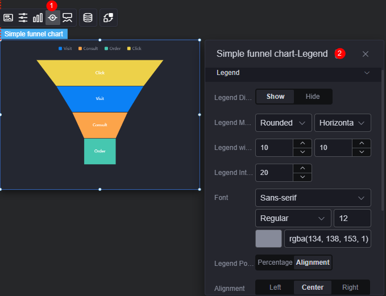The image size is (386, 296).
Task: Toggle Consult legend item in chart
Action: (x=88, y=48)
